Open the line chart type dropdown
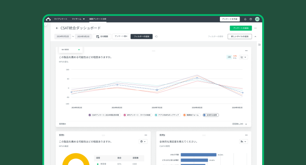 (243, 57)
